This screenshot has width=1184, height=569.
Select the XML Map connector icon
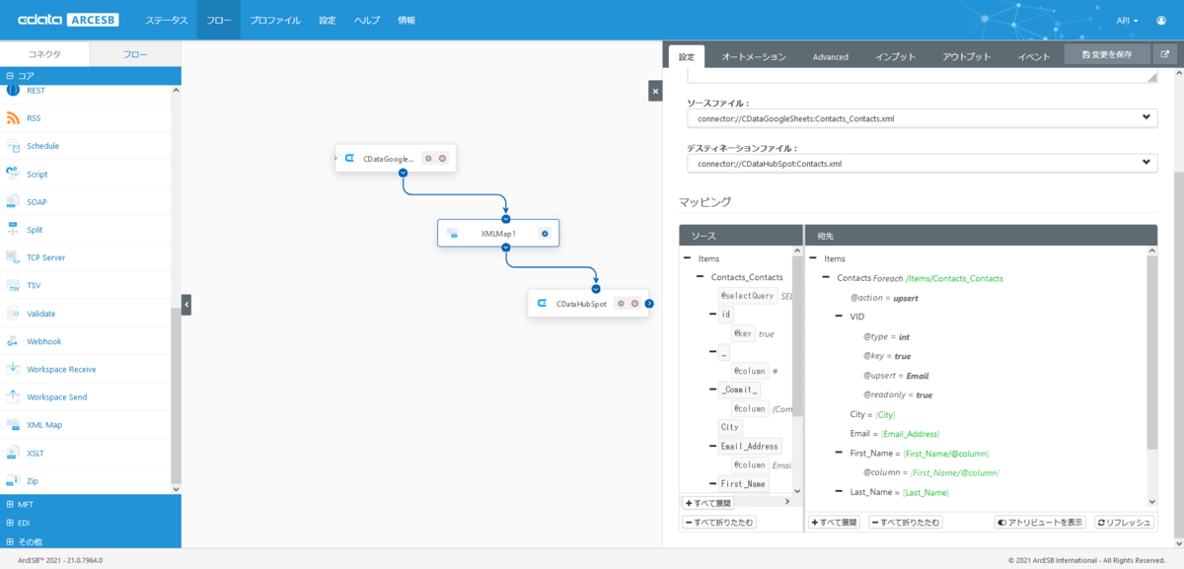pos(13,425)
